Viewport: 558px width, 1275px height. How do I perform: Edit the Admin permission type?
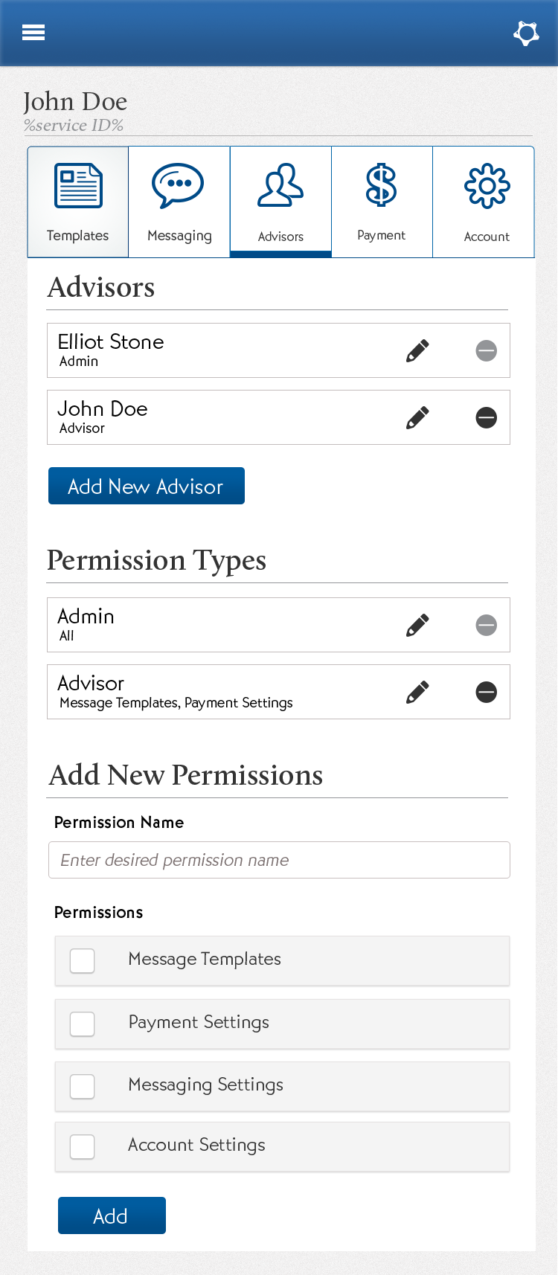click(417, 625)
